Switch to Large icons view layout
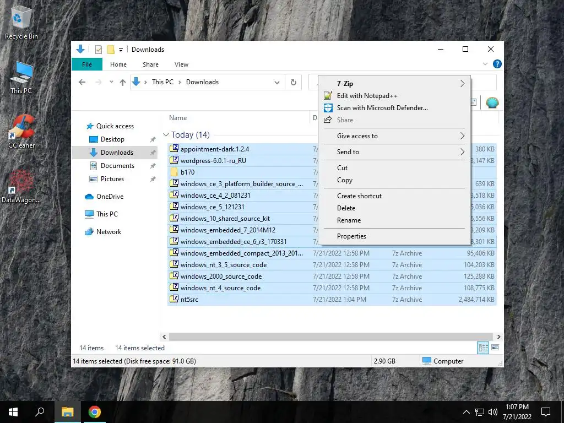 495,348
